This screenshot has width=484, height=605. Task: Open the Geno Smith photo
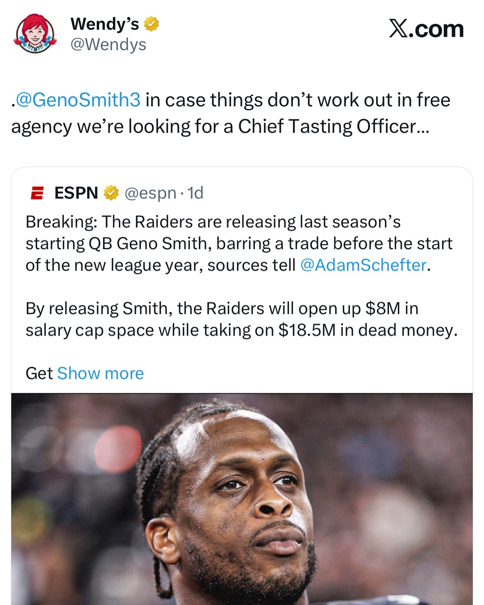(x=242, y=499)
